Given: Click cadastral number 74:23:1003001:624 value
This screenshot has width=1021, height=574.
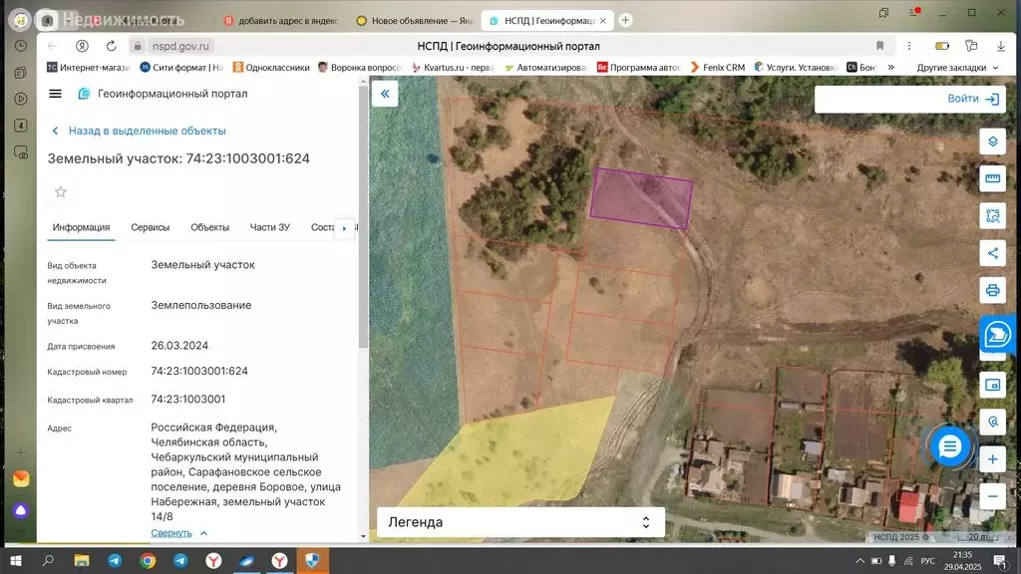Looking at the screenshot, I should [x=199, y=371].
